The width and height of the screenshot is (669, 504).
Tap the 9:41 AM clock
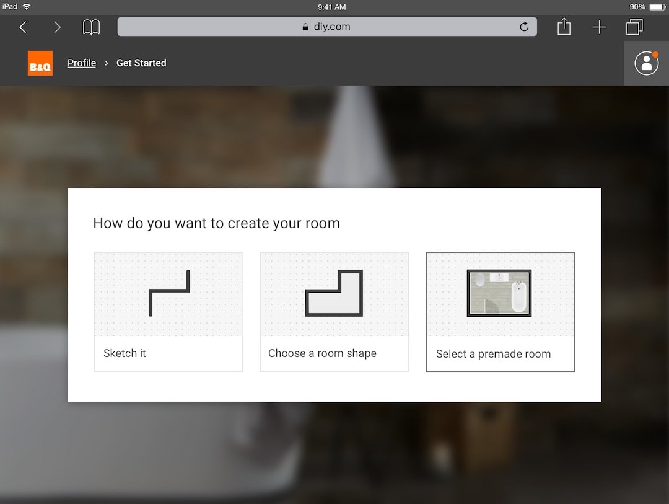tap(332, 7)
